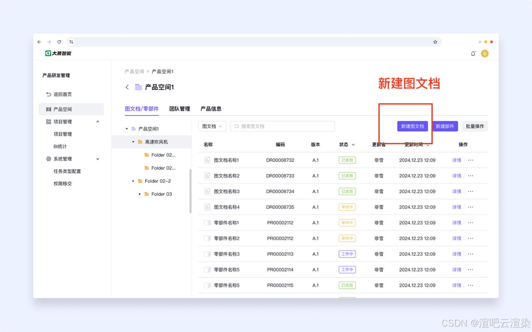The image size is (532, 332).
Task: Open 权限移交 in the sidebar
Action: tap(63, 183)
